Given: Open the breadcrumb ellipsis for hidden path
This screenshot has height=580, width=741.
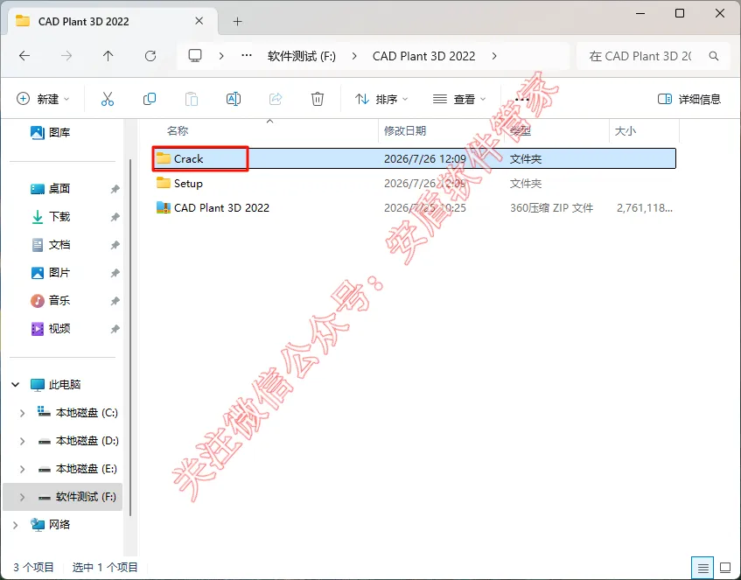Looking at the screenshot, I should pos(247,55).
